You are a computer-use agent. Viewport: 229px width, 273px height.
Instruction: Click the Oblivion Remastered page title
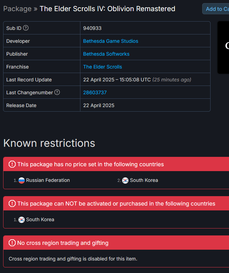108,9
